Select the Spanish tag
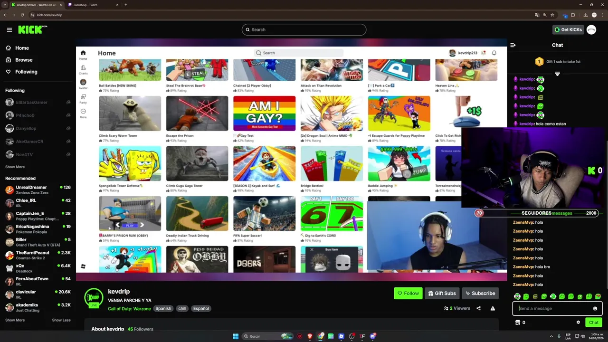Screen dimensions: 608x342 tap(163, 309)
